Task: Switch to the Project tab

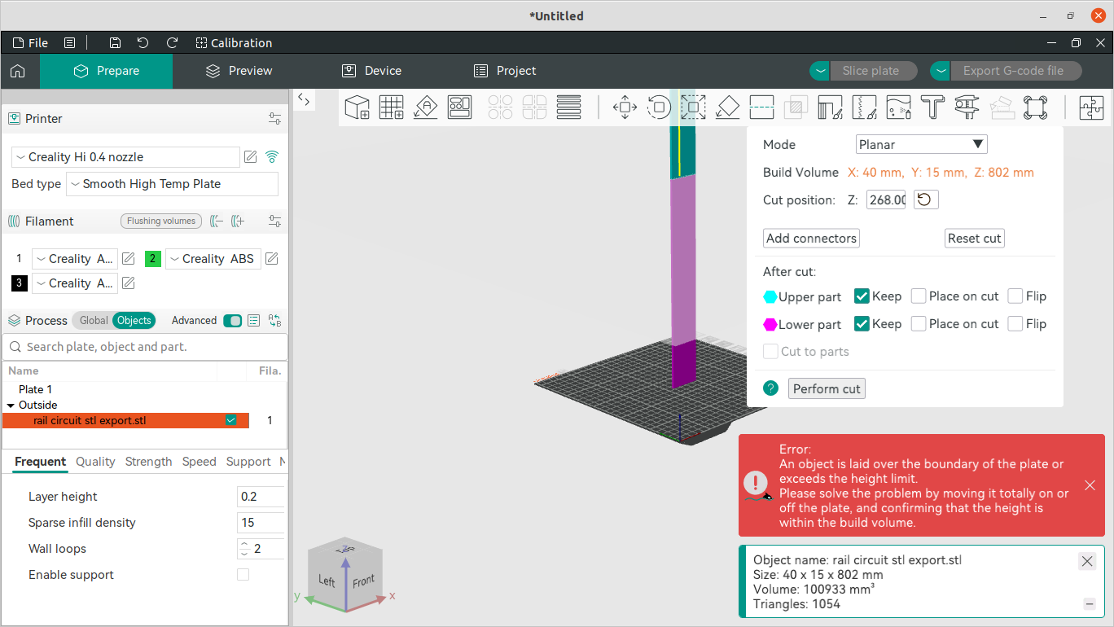Action: [505, 71]
